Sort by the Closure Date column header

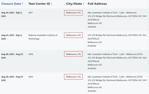(x=11, y=4)
